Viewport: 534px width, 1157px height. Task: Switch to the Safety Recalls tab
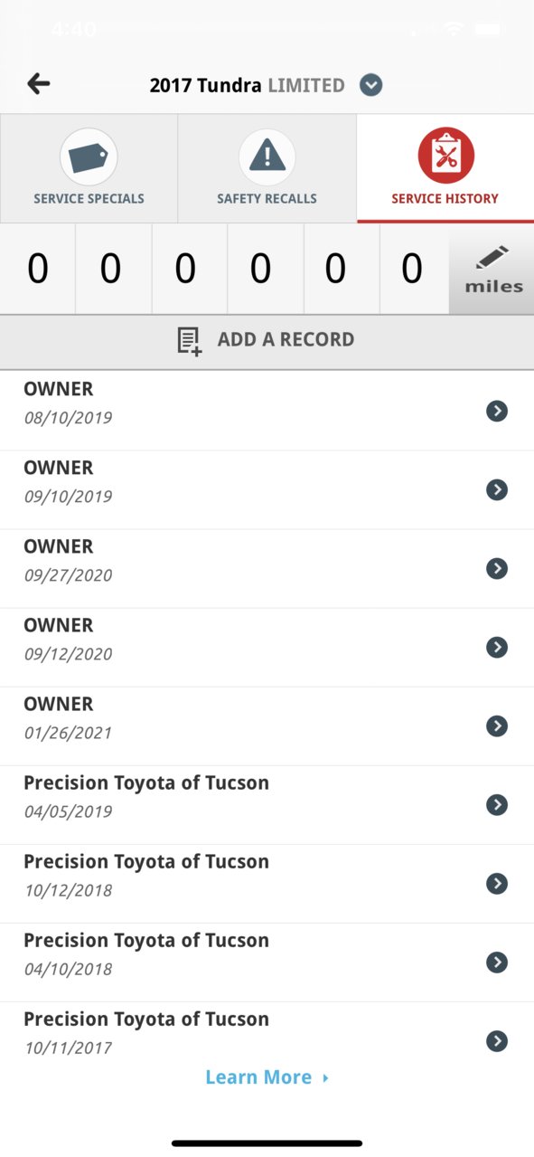(267, 168)
